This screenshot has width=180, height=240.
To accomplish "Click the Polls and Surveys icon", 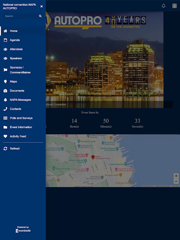I will 5,118.
